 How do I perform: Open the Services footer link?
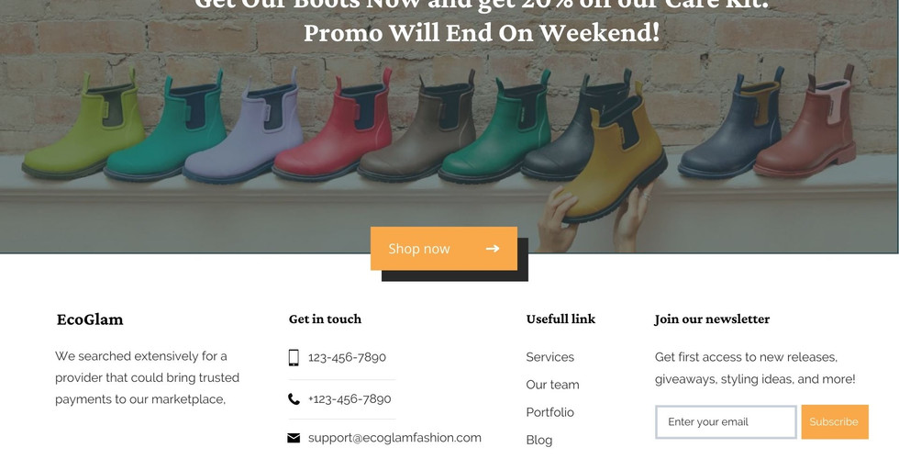click(549, 357)
